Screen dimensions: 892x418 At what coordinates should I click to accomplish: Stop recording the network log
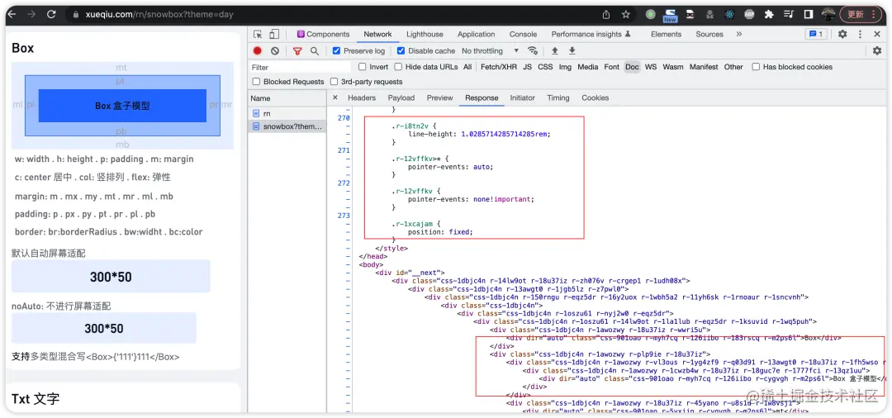click(x=258, y=50)
